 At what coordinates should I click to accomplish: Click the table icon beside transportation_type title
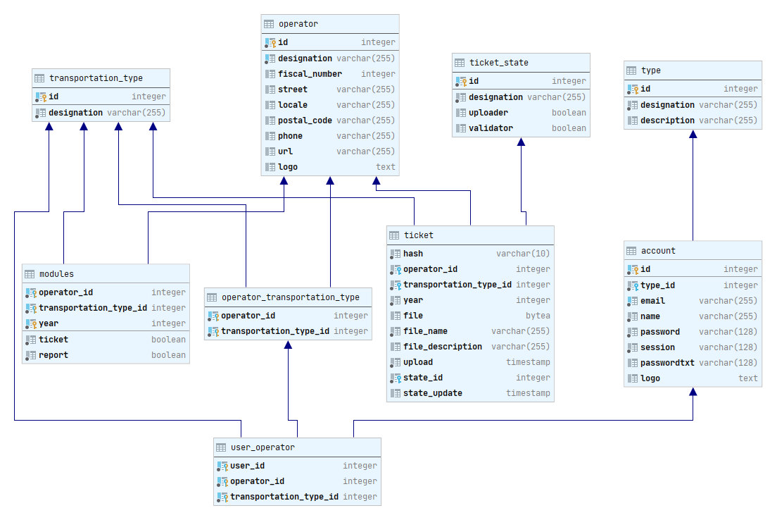click(x=40, y=78)
